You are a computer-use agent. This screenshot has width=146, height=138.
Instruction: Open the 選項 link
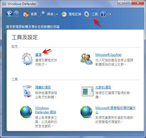[x=38, y=55]
